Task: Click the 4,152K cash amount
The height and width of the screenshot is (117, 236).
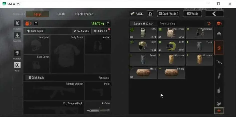Action: click(x=139, y=14)
